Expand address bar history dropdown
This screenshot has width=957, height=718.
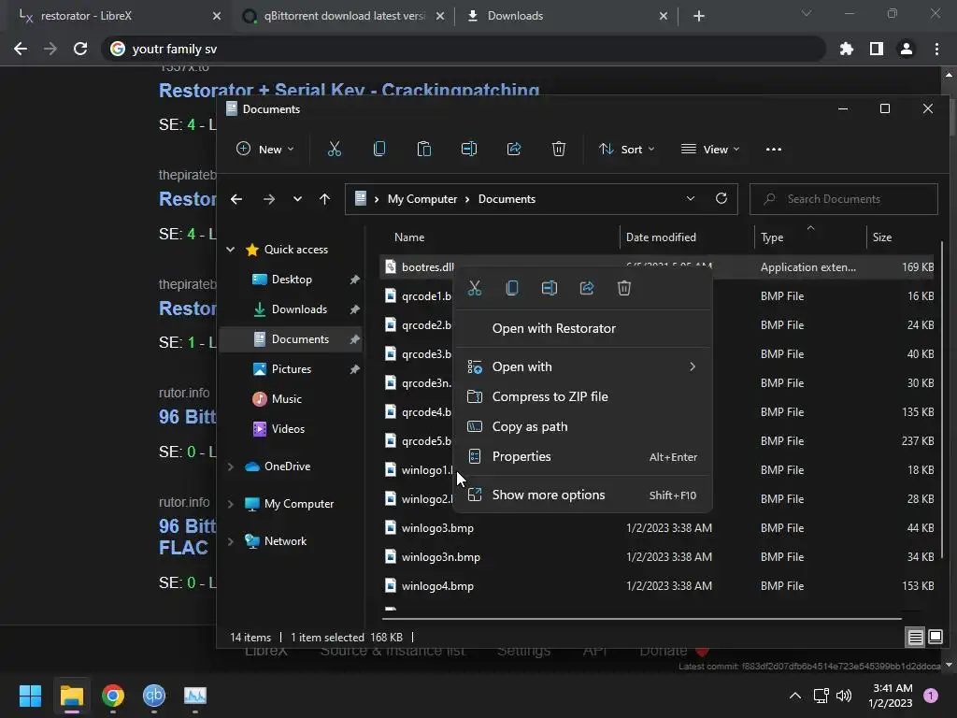pos(691,198)
